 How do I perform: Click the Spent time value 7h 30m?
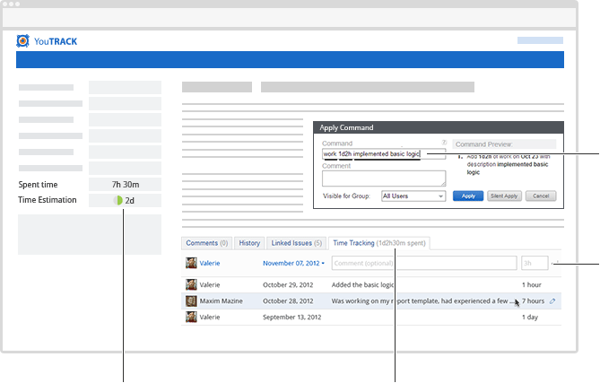[126, 185]
